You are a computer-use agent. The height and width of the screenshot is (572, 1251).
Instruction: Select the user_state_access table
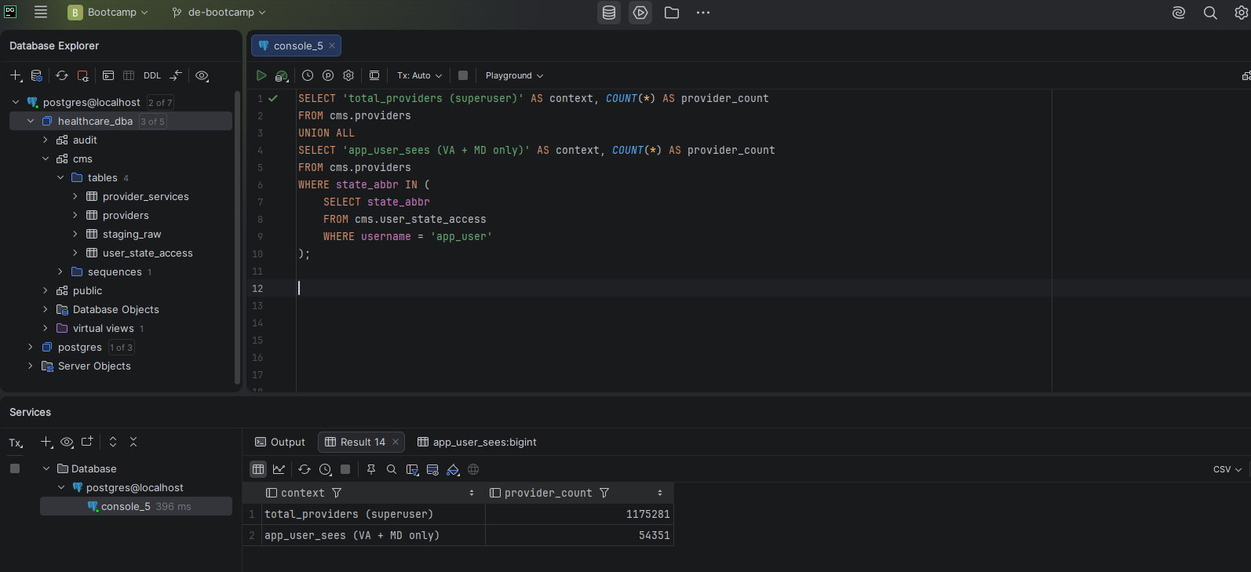pos(148,253)
